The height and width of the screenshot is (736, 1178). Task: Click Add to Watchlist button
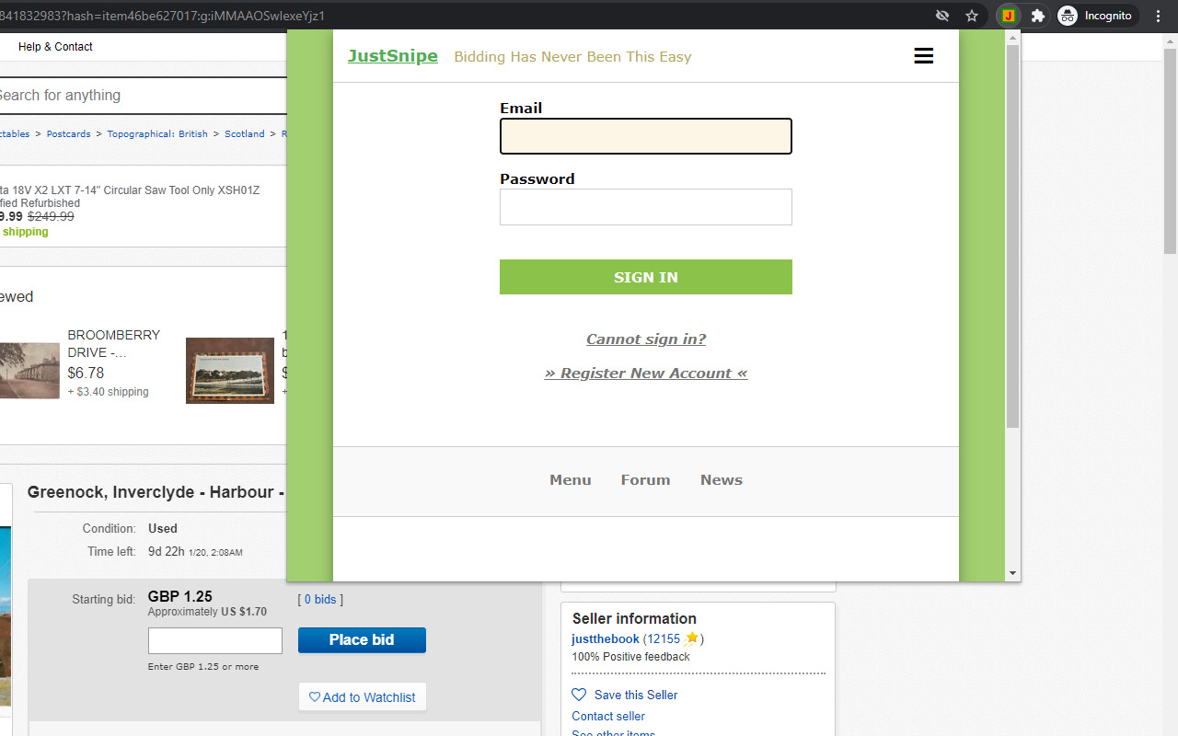click(x=363, y=697)
